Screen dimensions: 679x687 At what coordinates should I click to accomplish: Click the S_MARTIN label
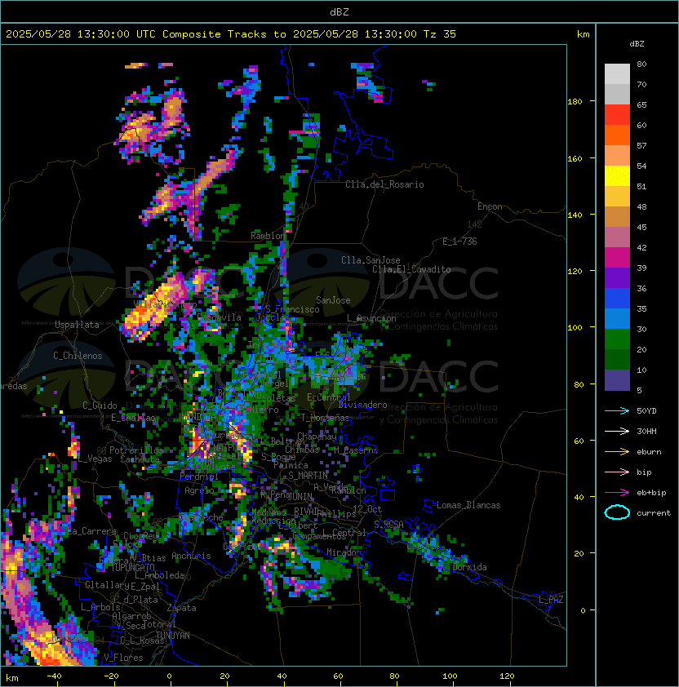[x=308, y=476]
